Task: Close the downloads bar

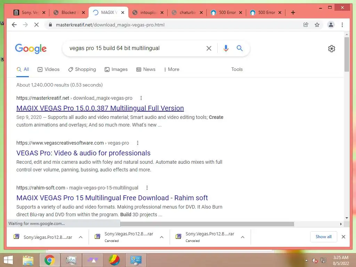Action: (343, 237)
